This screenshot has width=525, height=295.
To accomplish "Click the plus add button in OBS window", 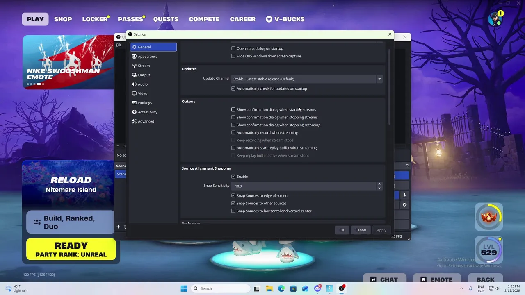I will point(118,227).
